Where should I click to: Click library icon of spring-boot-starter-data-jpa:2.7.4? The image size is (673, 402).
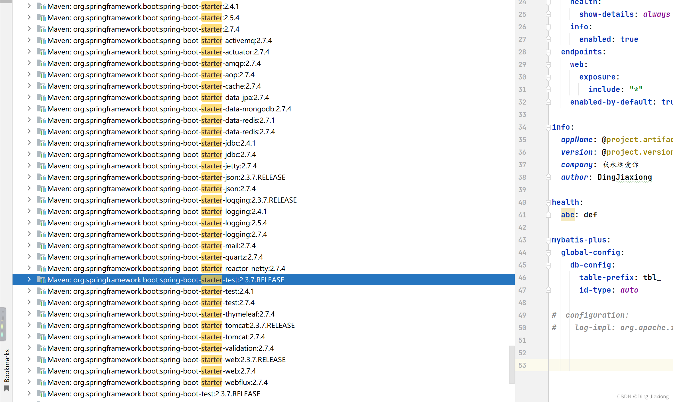click(41, 97)
